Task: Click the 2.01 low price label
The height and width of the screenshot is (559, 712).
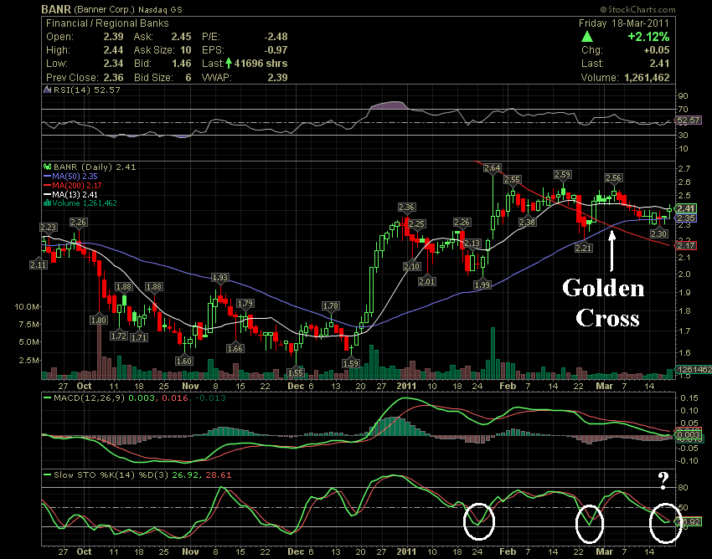Action: 427,282
